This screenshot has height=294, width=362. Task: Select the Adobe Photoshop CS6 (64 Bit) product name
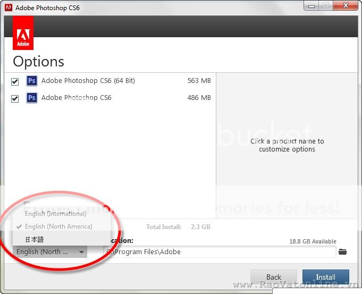coord(88,81)
